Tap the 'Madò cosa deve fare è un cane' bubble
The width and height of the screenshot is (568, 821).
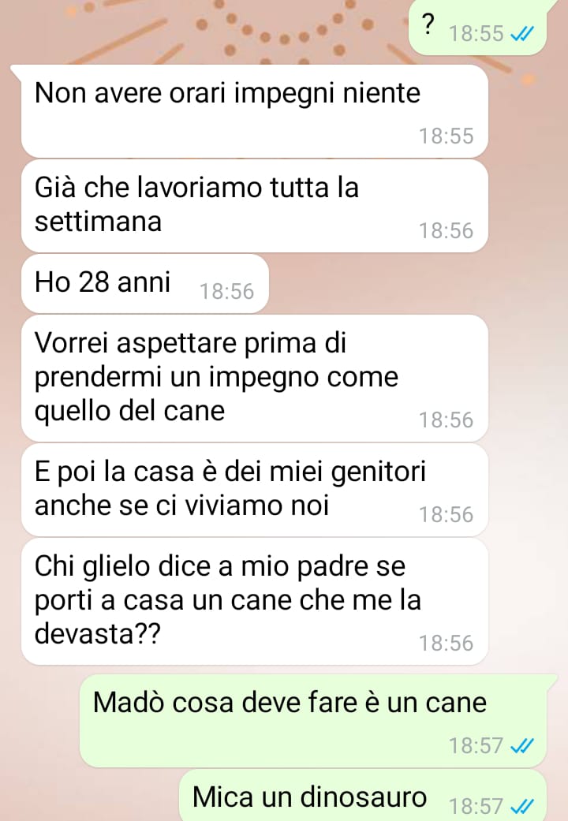coord(313,721)
